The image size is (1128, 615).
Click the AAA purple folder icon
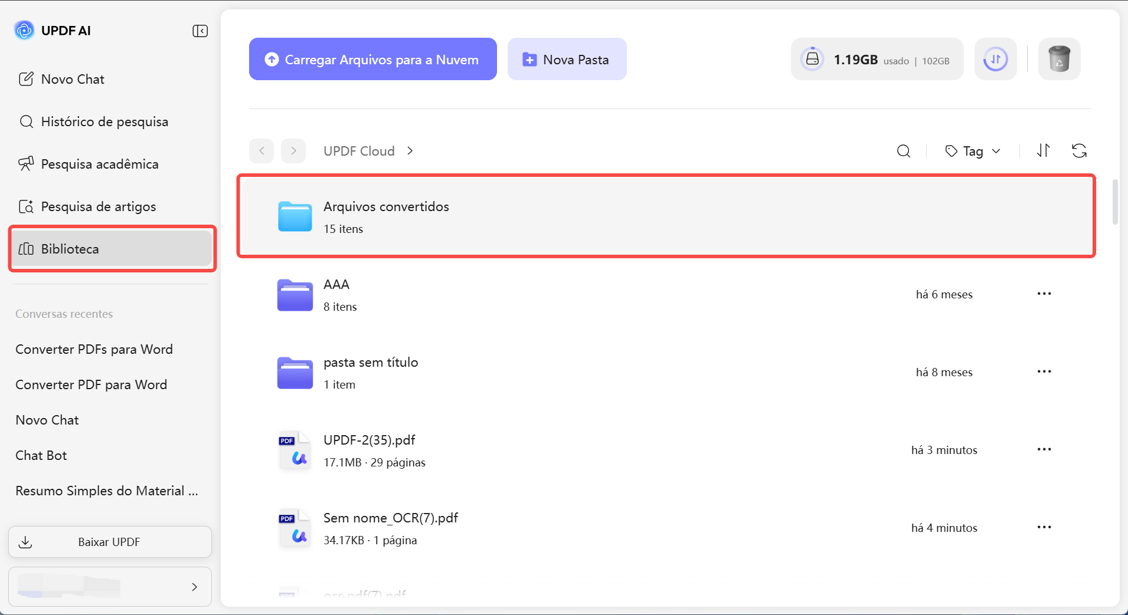295,294
